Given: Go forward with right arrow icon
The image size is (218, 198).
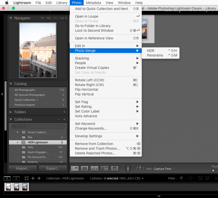Looking at the screenshot, I should [39, 178].
